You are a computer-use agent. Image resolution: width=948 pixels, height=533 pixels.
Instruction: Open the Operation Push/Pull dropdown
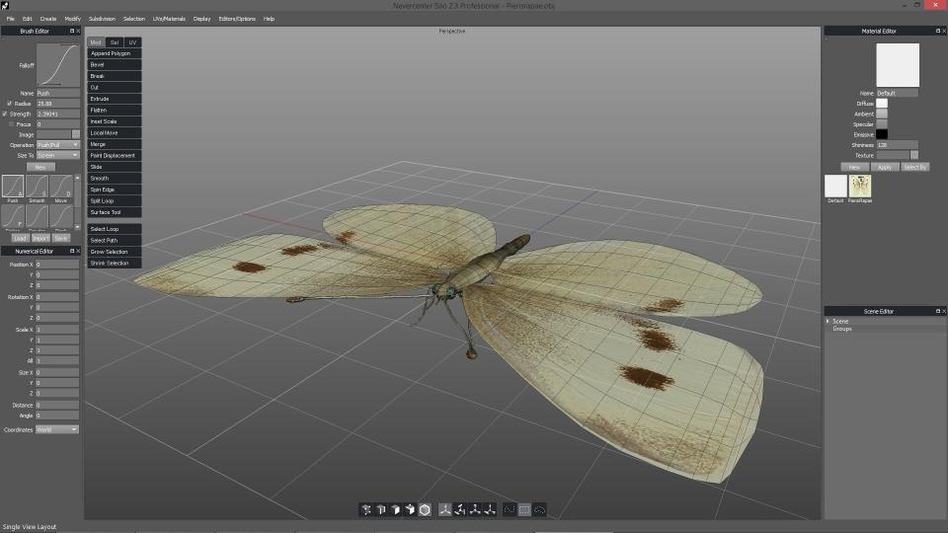(x=58, y=145)
